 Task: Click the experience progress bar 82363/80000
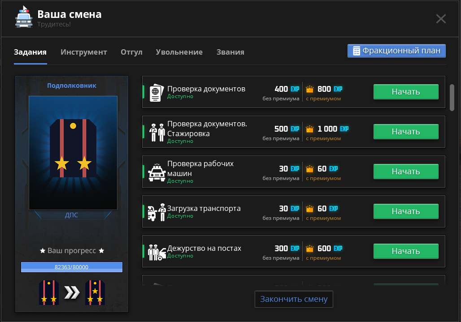pyautogui.click(x=72, y=267)
